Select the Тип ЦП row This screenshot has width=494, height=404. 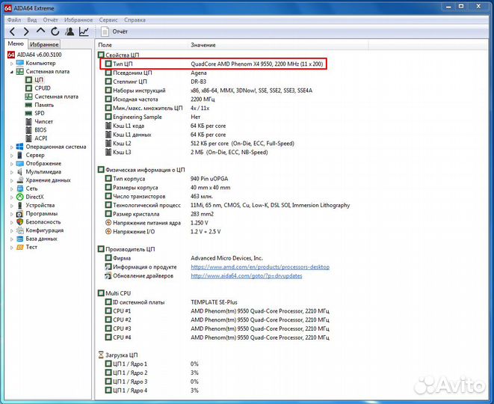(x=214, y=64)
